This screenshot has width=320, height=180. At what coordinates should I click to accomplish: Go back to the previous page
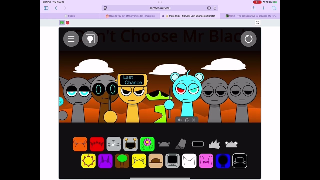coord(56,8)
